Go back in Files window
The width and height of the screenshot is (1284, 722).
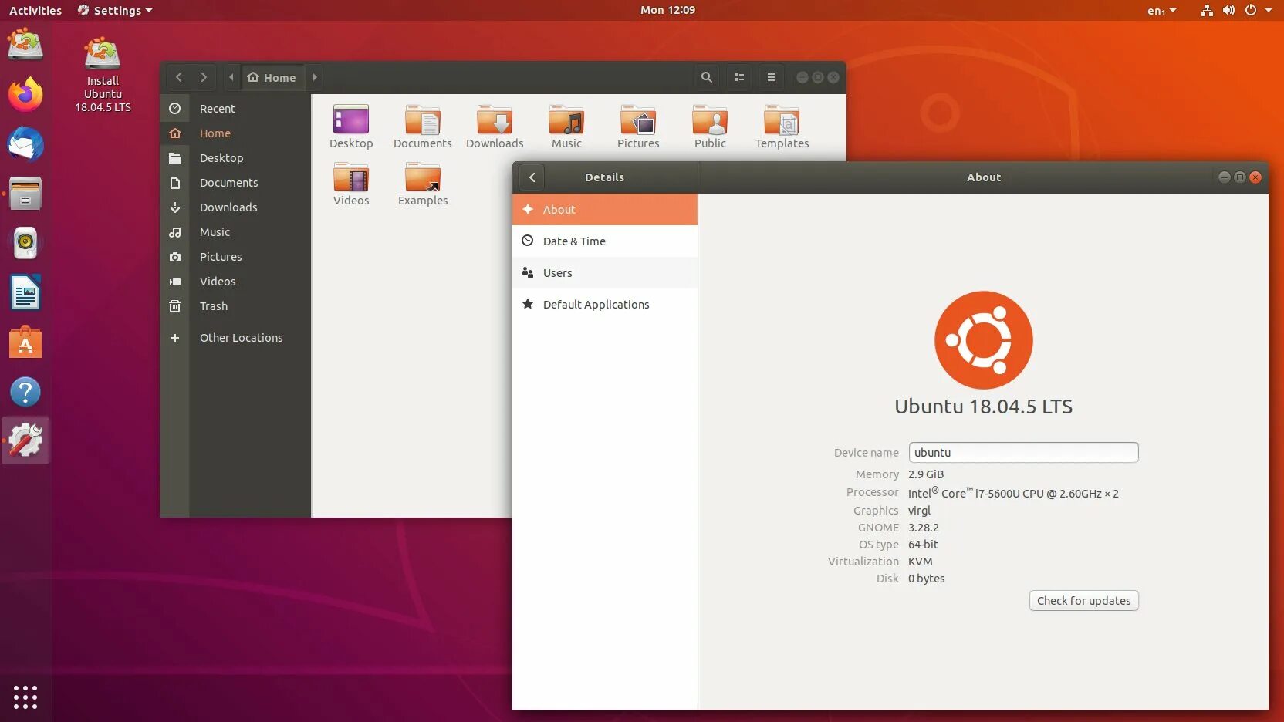point(179,77)
